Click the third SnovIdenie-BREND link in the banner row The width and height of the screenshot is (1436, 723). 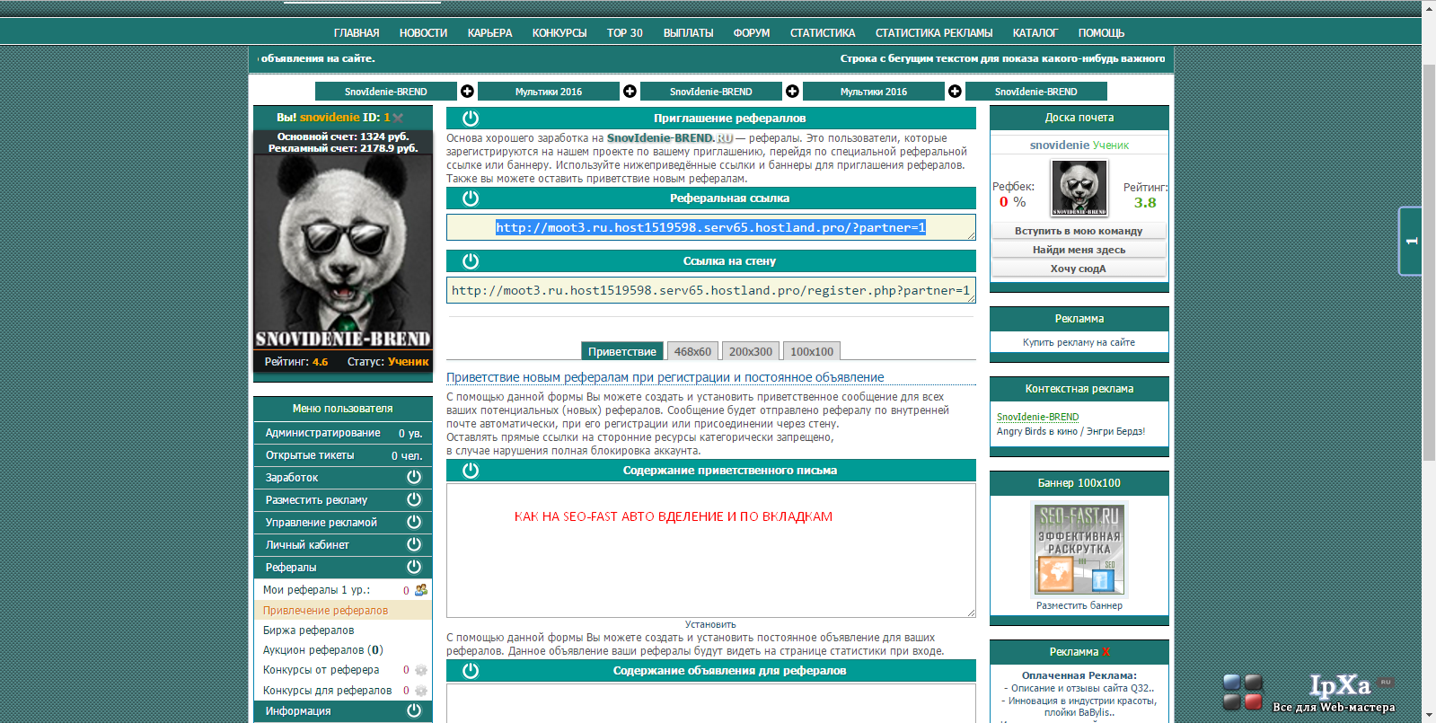click(1035, 92)
